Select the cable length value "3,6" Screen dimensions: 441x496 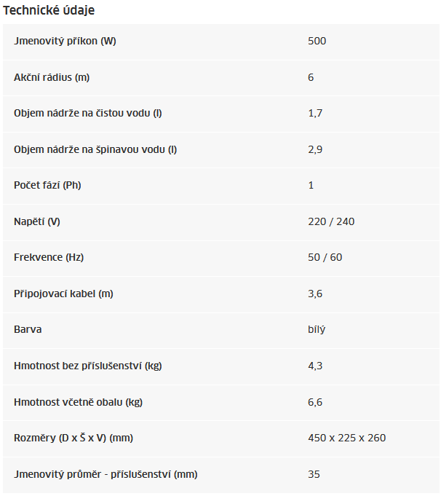(x=315, y=294)
